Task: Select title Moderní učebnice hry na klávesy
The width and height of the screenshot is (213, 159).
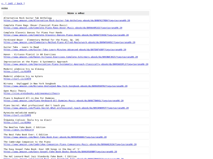Action: (24, 69)
